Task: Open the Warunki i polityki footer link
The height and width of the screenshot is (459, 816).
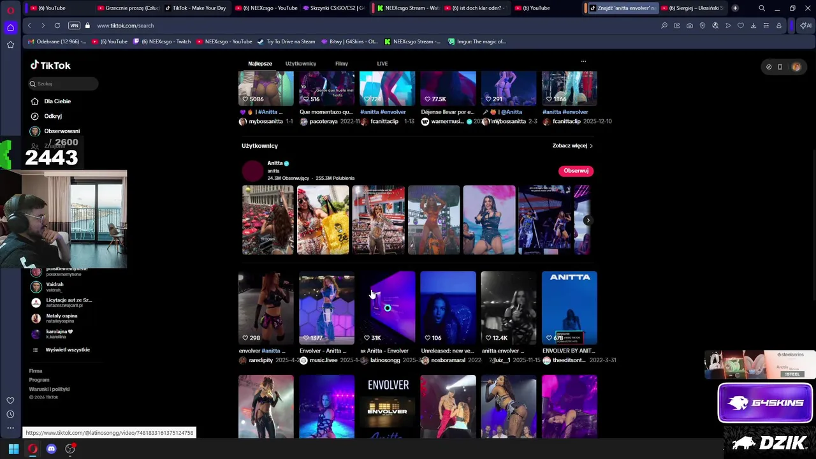Action: (x=49, y=389)
